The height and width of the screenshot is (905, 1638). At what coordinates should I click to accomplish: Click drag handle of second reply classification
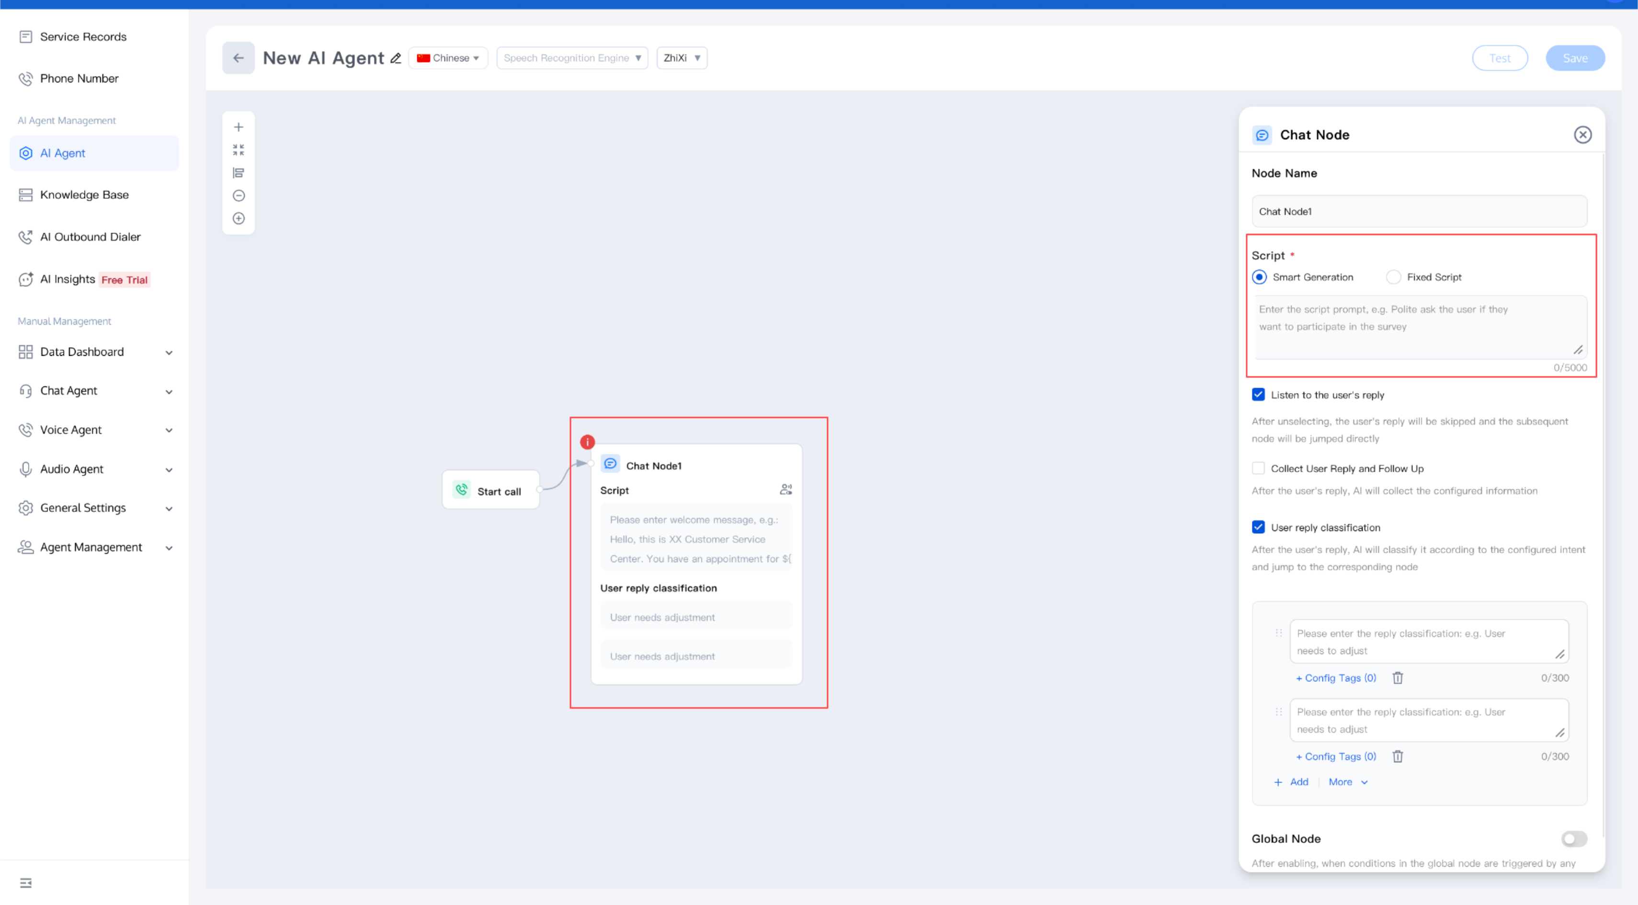[x=1279, y=712]
